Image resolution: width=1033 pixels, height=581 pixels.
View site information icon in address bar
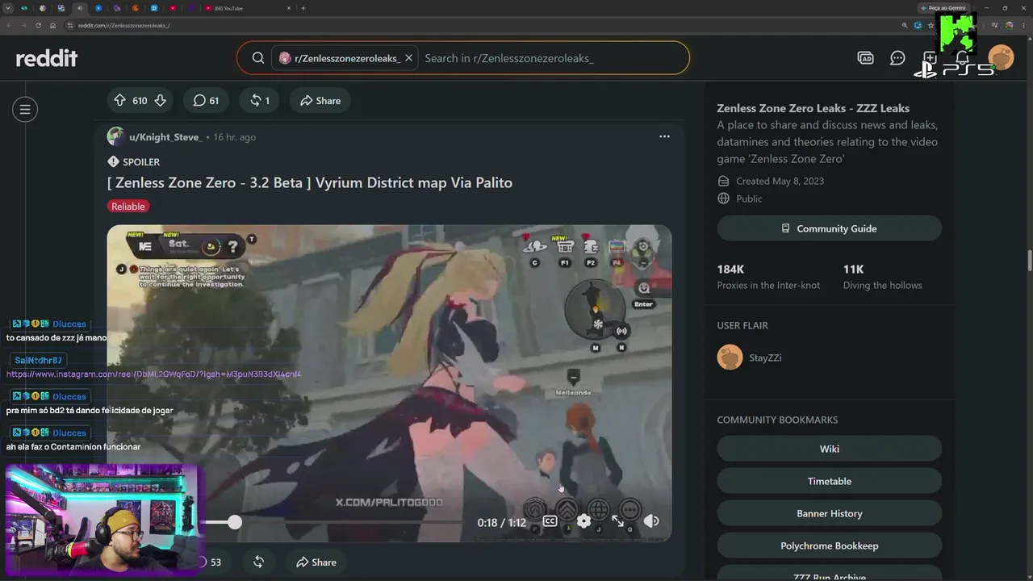[x=70, y=25]
